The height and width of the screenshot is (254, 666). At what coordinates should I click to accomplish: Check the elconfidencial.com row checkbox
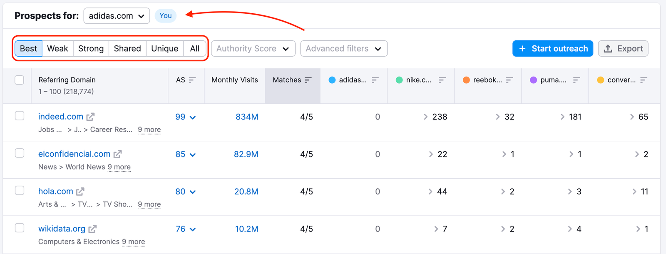20,153
